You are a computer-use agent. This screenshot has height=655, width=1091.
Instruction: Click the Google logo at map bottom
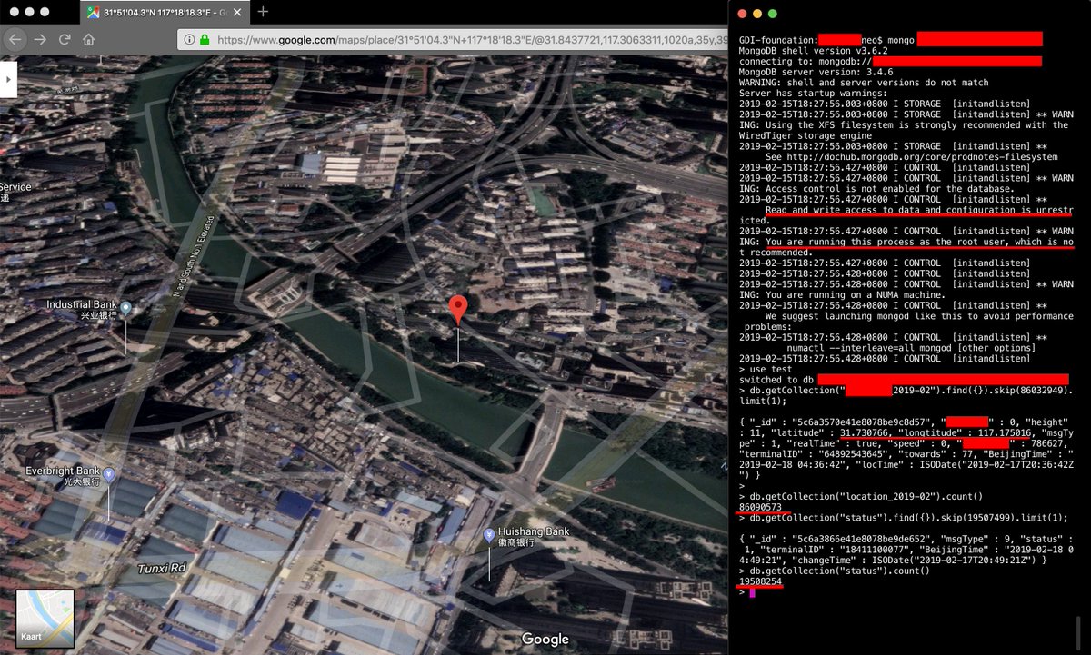(545, 640)
